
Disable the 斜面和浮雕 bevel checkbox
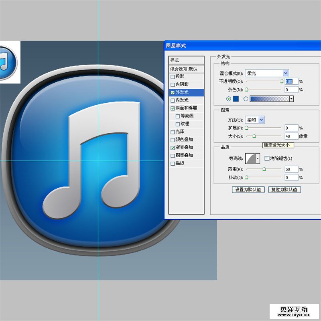(173, 108)
